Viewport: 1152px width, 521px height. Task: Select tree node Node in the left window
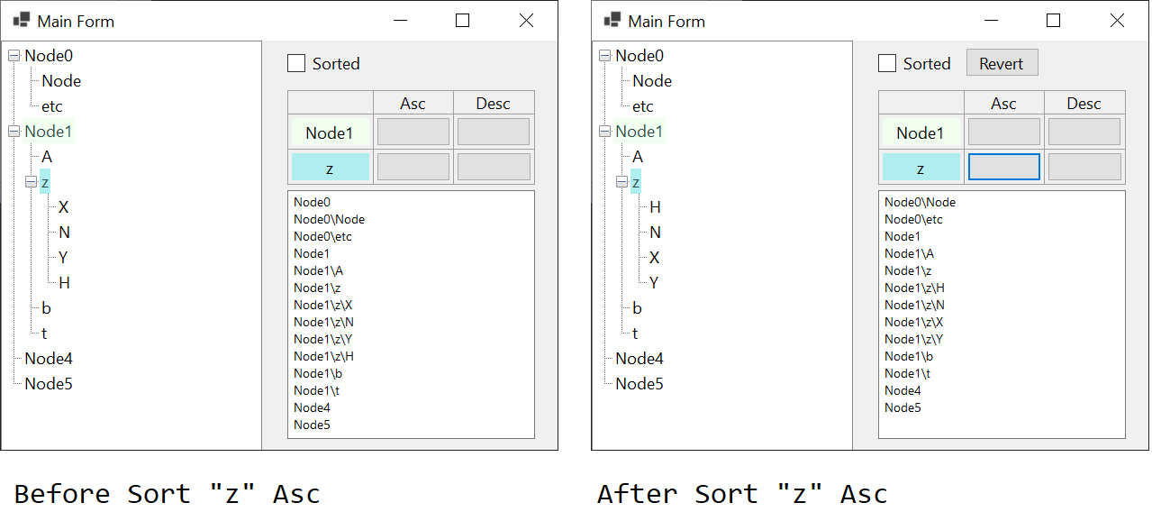61,81
